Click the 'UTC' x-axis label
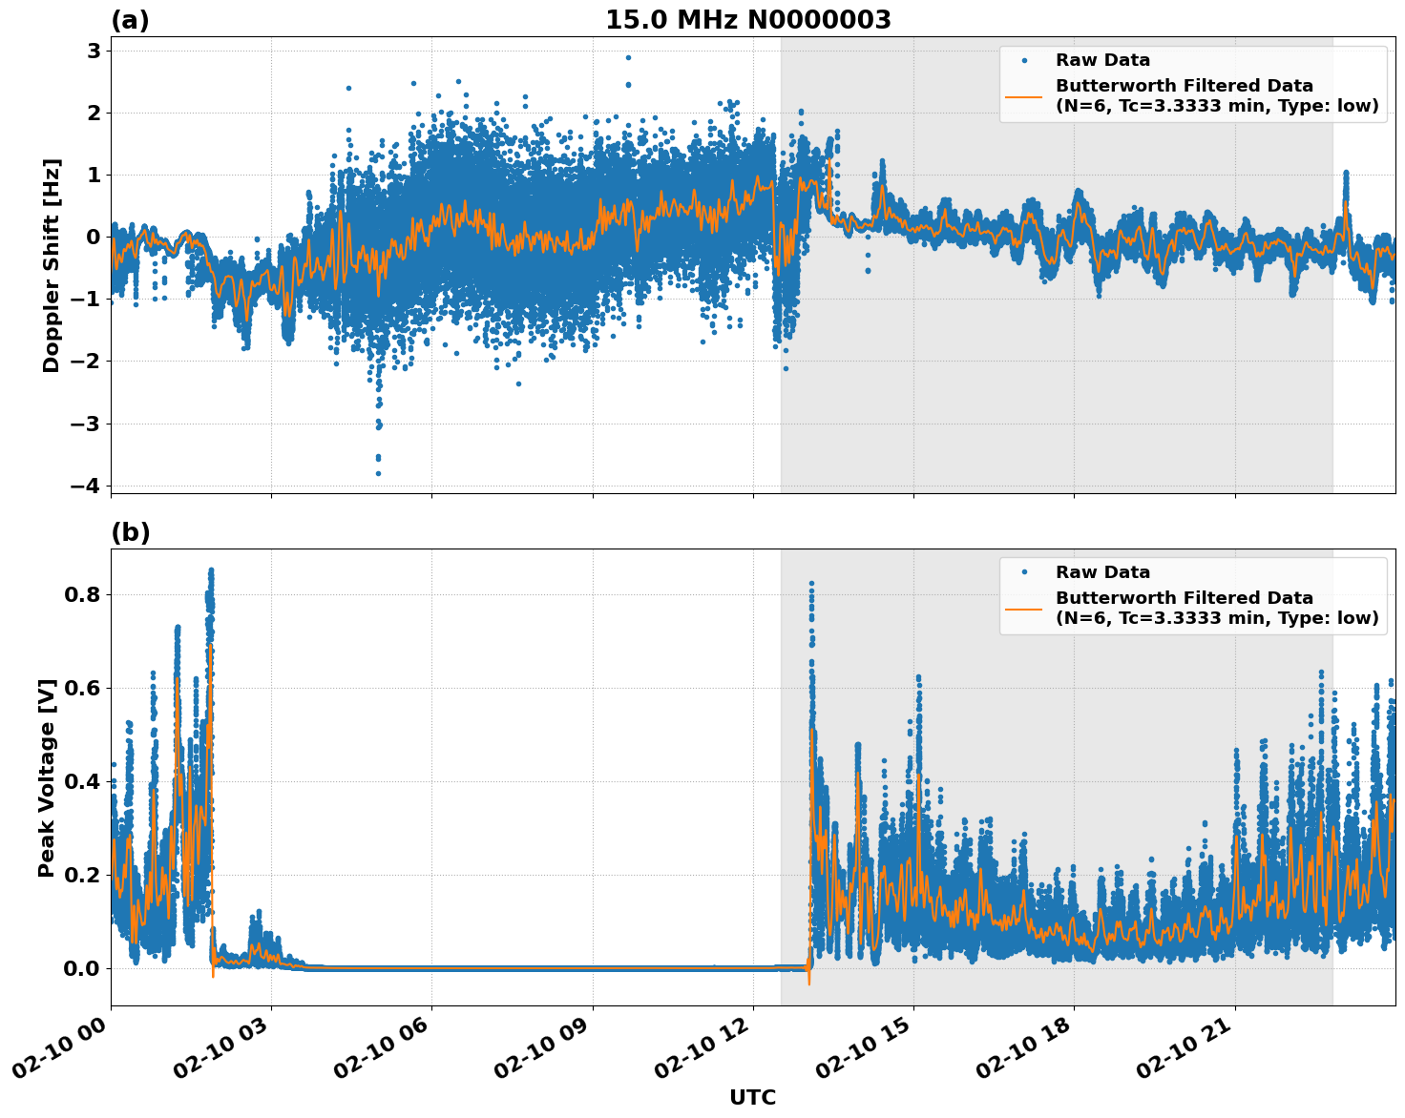Viewport: 1405px width, 1118px height. [752, 1097]
